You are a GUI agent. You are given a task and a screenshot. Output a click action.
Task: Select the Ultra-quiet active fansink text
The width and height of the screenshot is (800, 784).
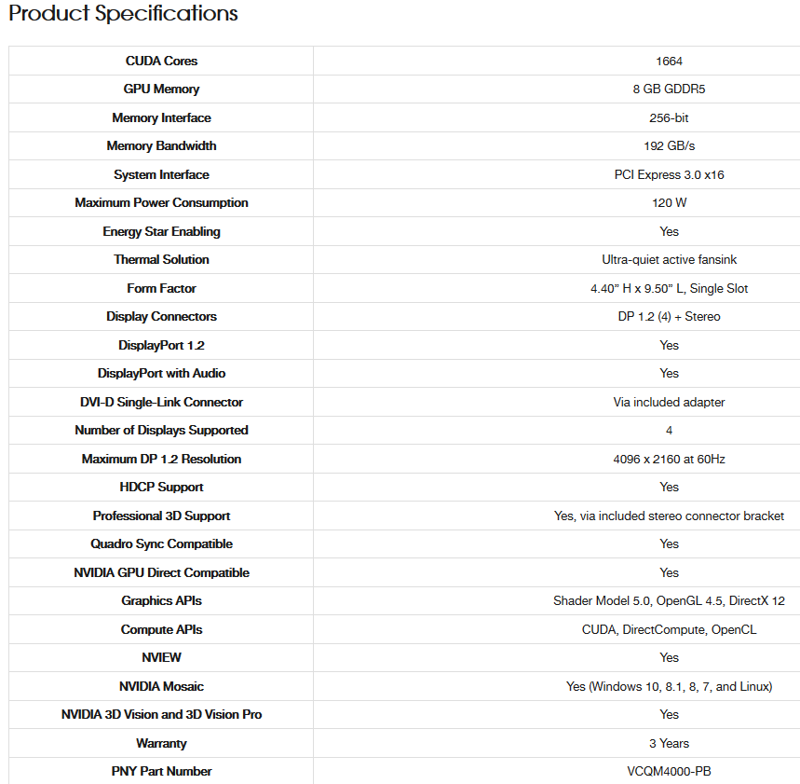coord(669,259)
